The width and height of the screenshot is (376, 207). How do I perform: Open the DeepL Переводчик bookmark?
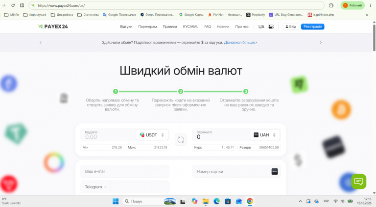(x=157, y=15)
